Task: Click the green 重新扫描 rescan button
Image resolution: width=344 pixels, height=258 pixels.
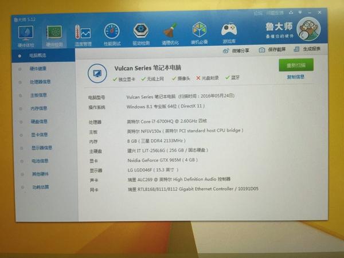Action: point(296,65)
